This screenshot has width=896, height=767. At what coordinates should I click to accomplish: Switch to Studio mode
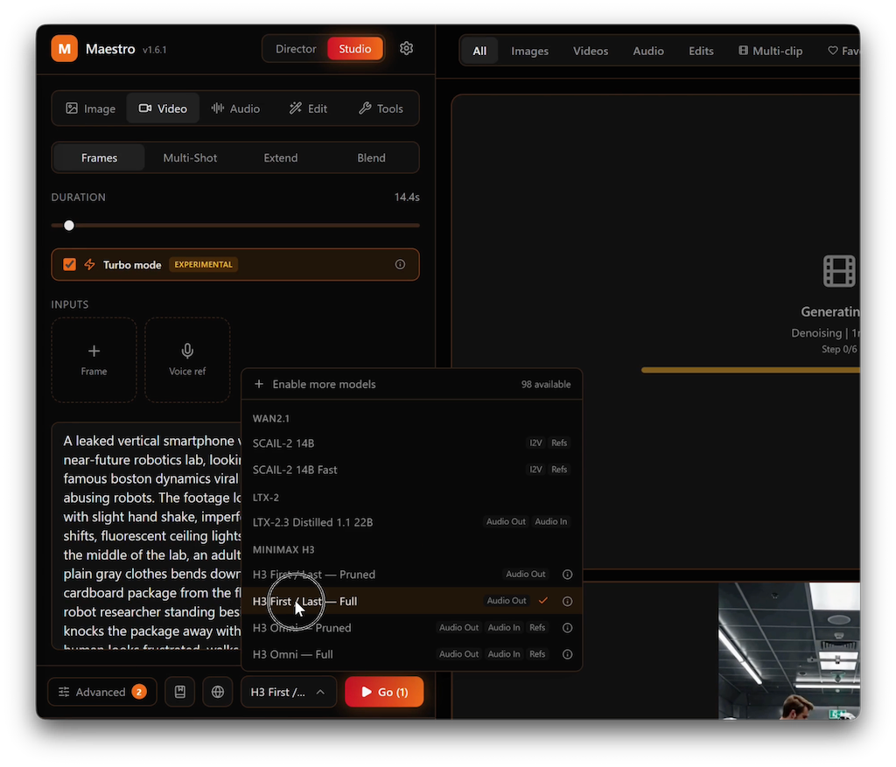(x=355, y=49)
